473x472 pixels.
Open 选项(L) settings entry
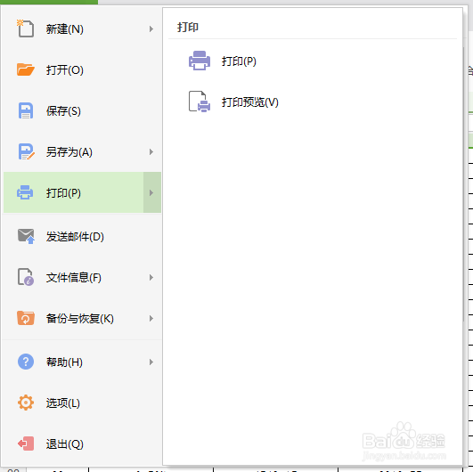point(82,403)
